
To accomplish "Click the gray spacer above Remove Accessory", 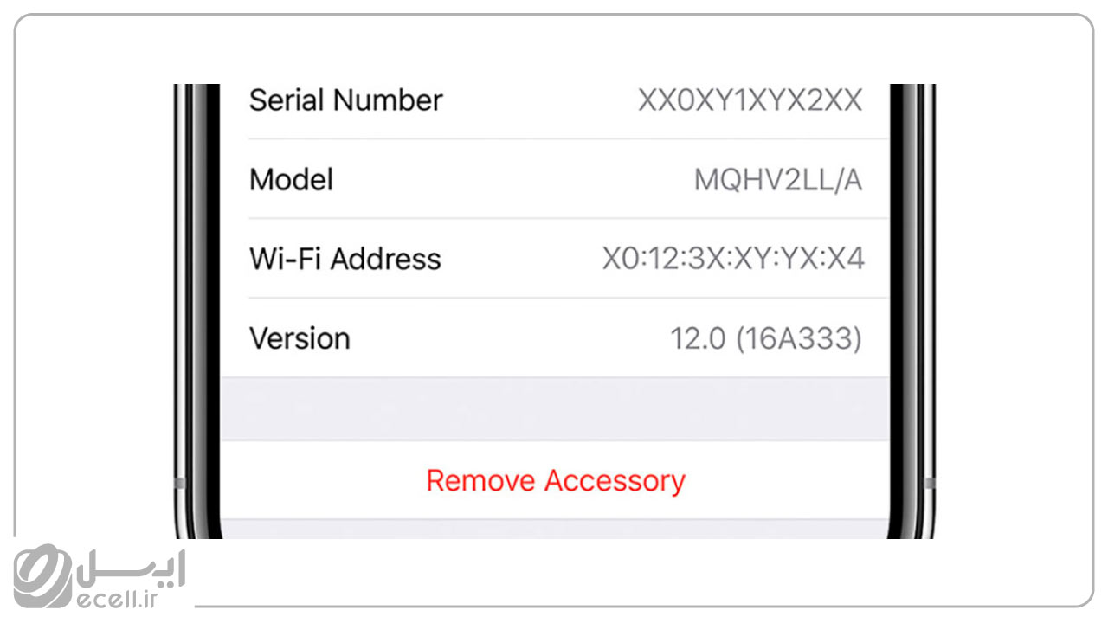I will pyautogui.click(x=555, y=408).
